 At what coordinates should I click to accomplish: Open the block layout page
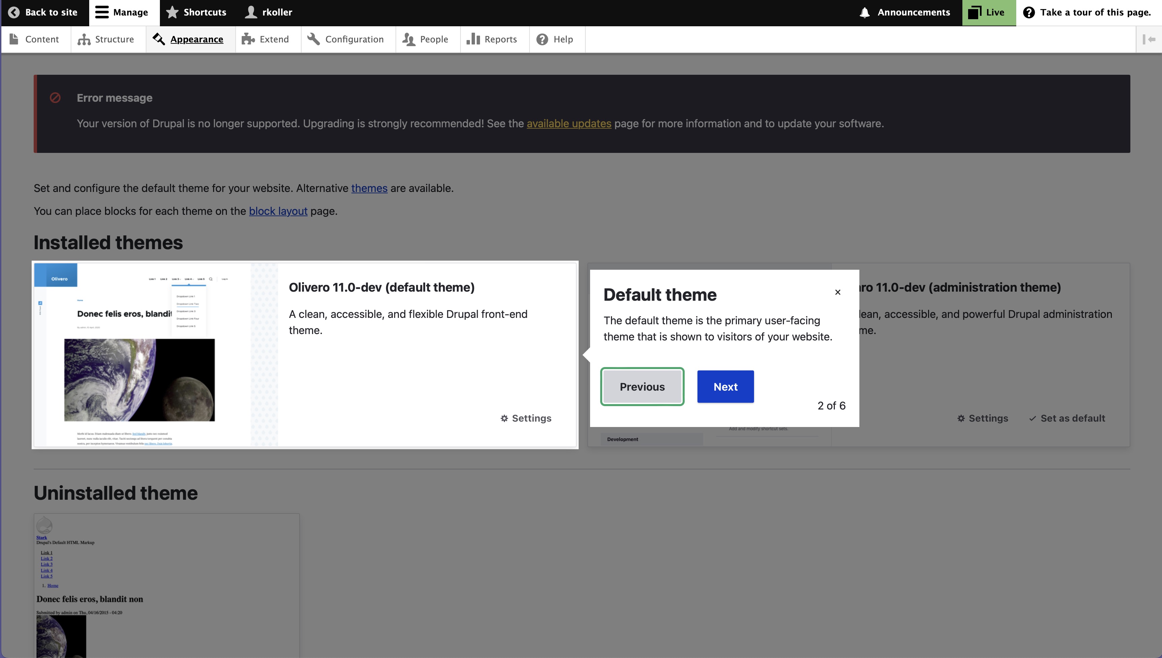coord(278,211)
